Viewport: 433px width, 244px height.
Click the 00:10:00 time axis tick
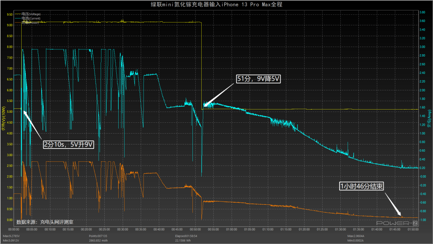pos(50,230)
